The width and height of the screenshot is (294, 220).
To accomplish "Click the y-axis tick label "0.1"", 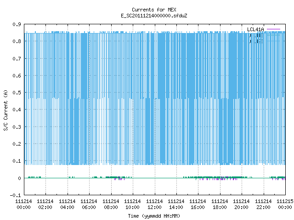I will (17, 161).
